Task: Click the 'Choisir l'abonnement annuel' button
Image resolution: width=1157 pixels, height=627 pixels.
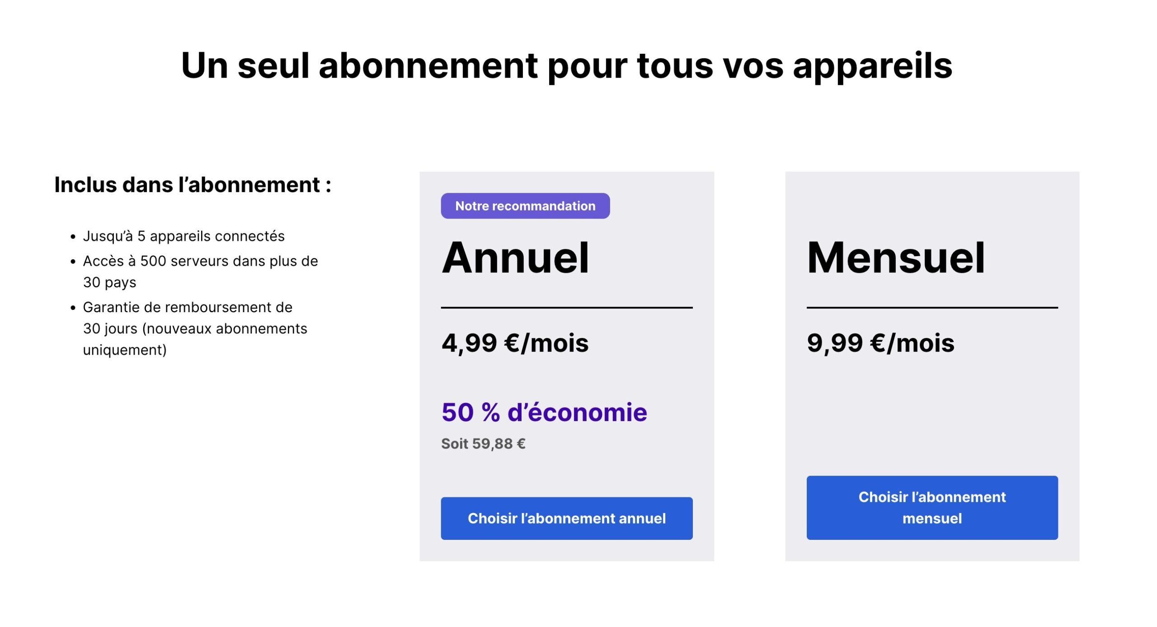Action: point(566,518)
